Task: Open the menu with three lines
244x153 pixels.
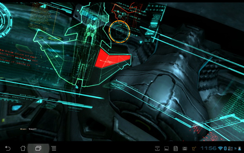Action: click(54, 148)
